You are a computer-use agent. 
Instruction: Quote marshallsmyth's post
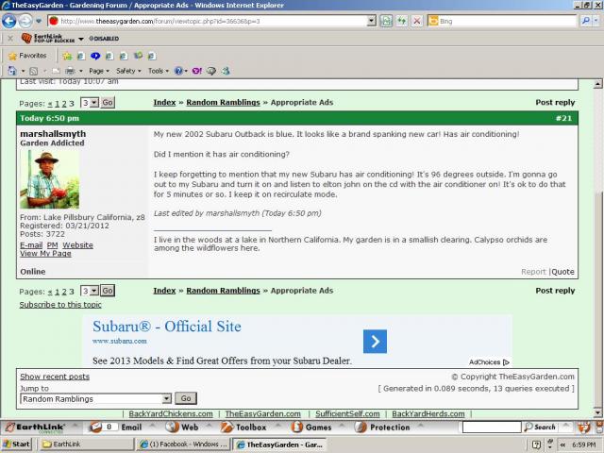[x=562, y=272]
